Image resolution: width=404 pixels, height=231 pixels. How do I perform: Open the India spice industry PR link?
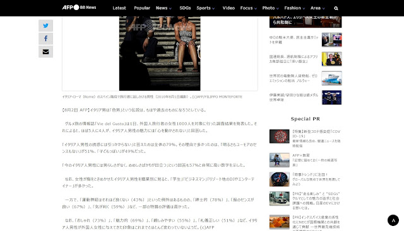(x=316, y=223)
